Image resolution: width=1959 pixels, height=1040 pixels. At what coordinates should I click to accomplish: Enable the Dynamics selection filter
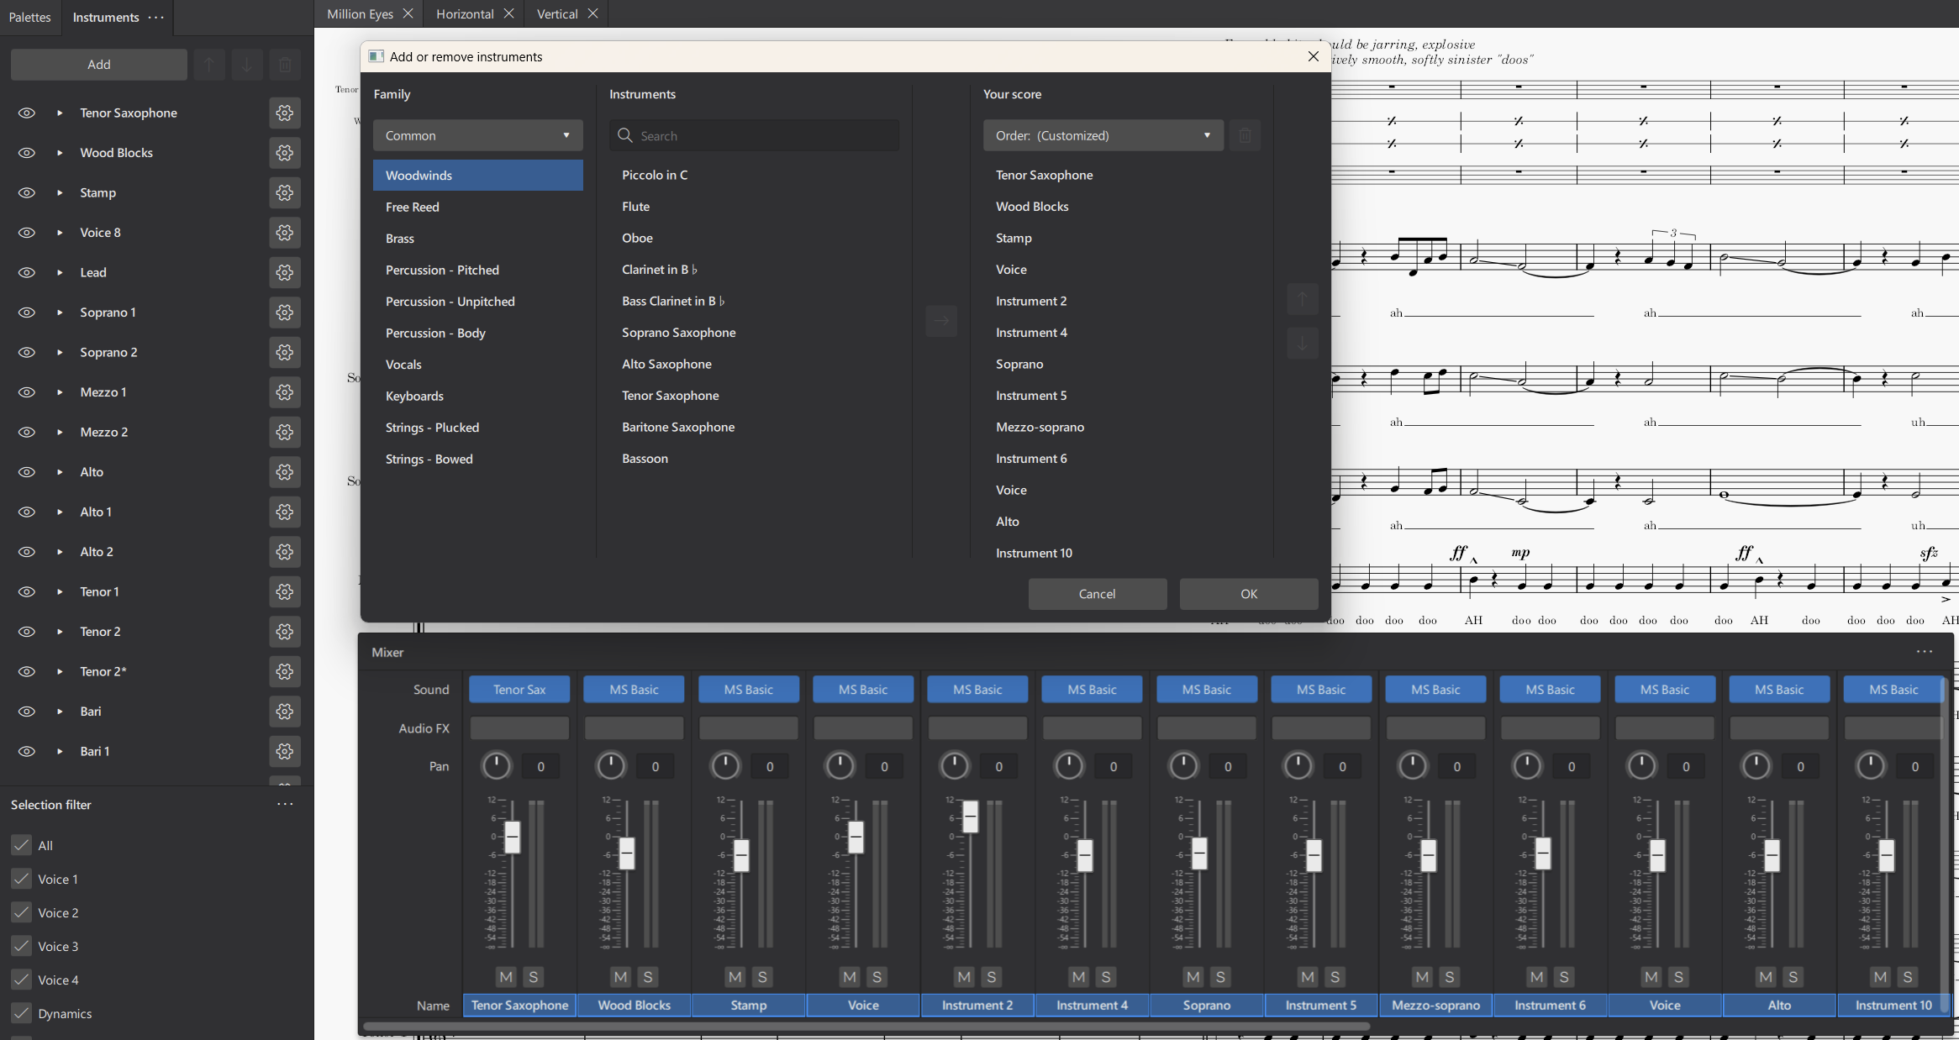pyautogui.click(x=22, y=1013)
